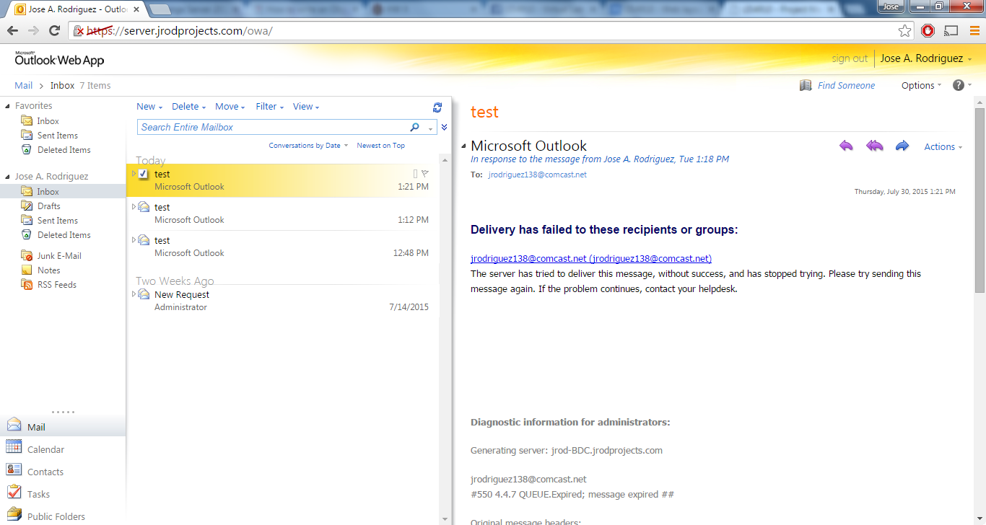Click the double chevron next to search box
This screenshot has height=525, width=986.
445,127
